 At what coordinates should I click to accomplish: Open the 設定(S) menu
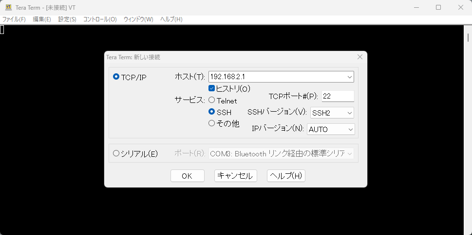[67, 19]
